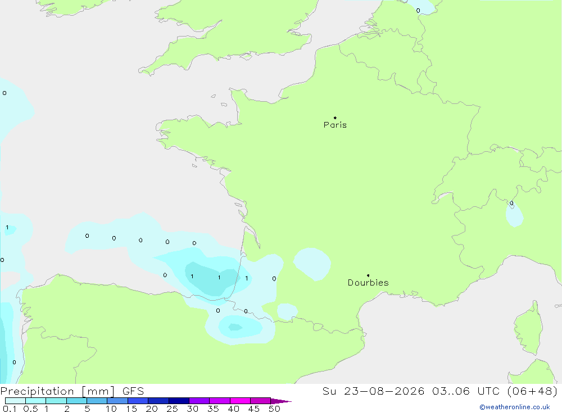Click the 'Precipitation [mm] GFS' title text

coord(72,391)
